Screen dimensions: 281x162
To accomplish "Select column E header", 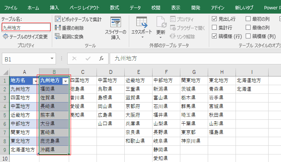I will [x=138, y=72].
